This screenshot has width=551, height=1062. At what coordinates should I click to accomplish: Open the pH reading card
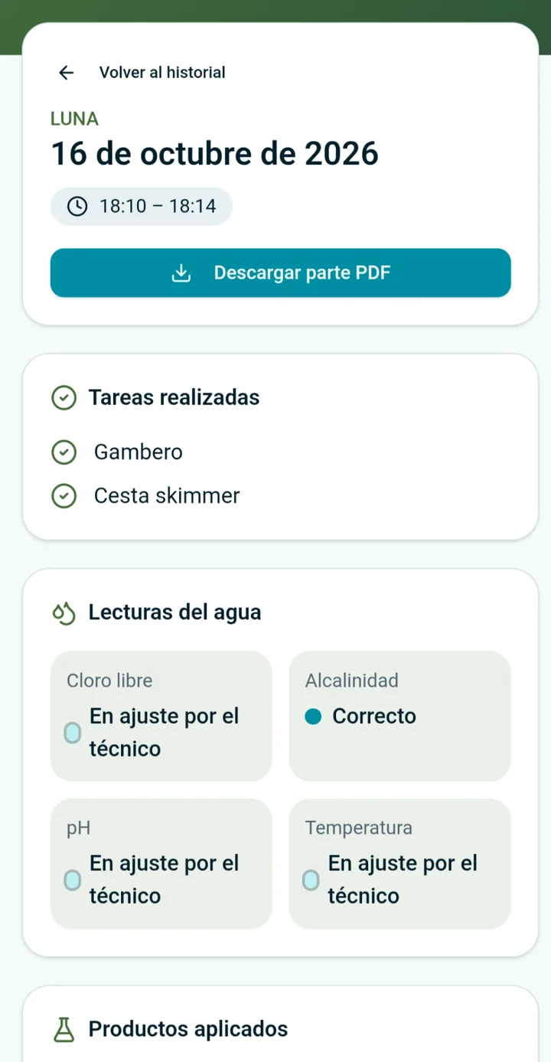pyautogui.click(x=161, y=864)
